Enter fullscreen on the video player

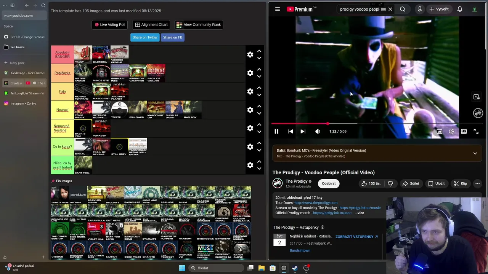click(x=476, y=131)
